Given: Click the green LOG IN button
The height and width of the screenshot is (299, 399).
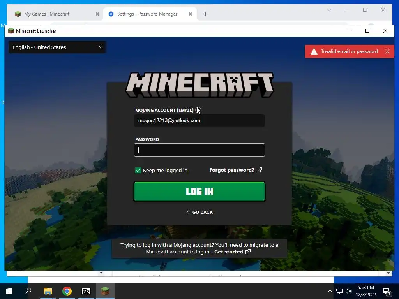Looking at the screenshot, I should pyautogui.click(x=199, y=192).
